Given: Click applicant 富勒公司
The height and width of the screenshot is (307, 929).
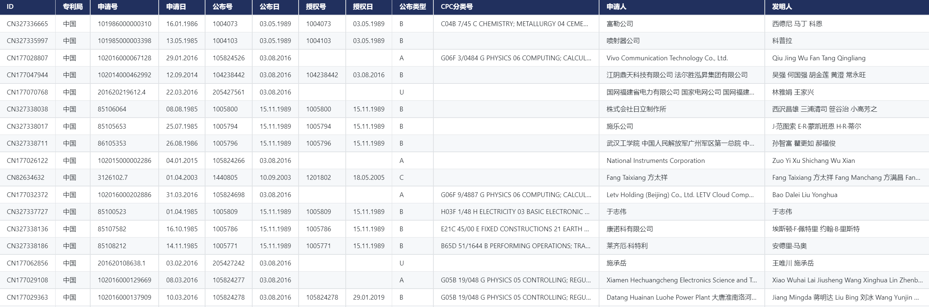Looking at the screenshot, I should click(x=620, y=24).
